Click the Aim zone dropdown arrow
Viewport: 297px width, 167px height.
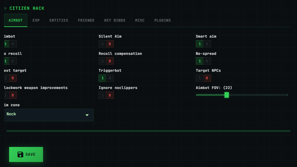click(87, 115)
